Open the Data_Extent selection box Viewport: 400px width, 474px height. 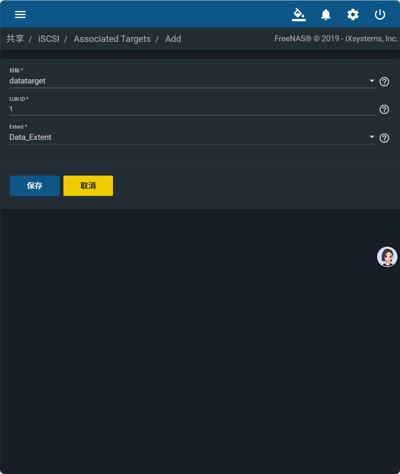point(193,137)
